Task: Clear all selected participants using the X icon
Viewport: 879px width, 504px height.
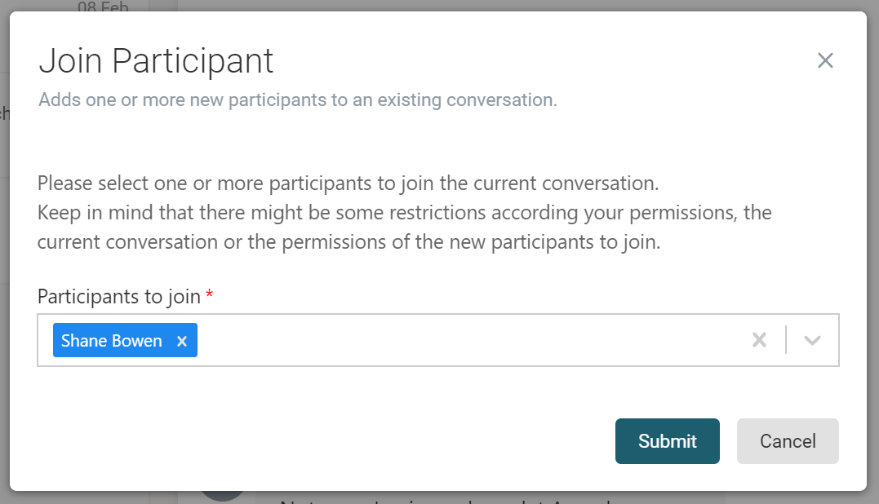Action: (759, 340)
